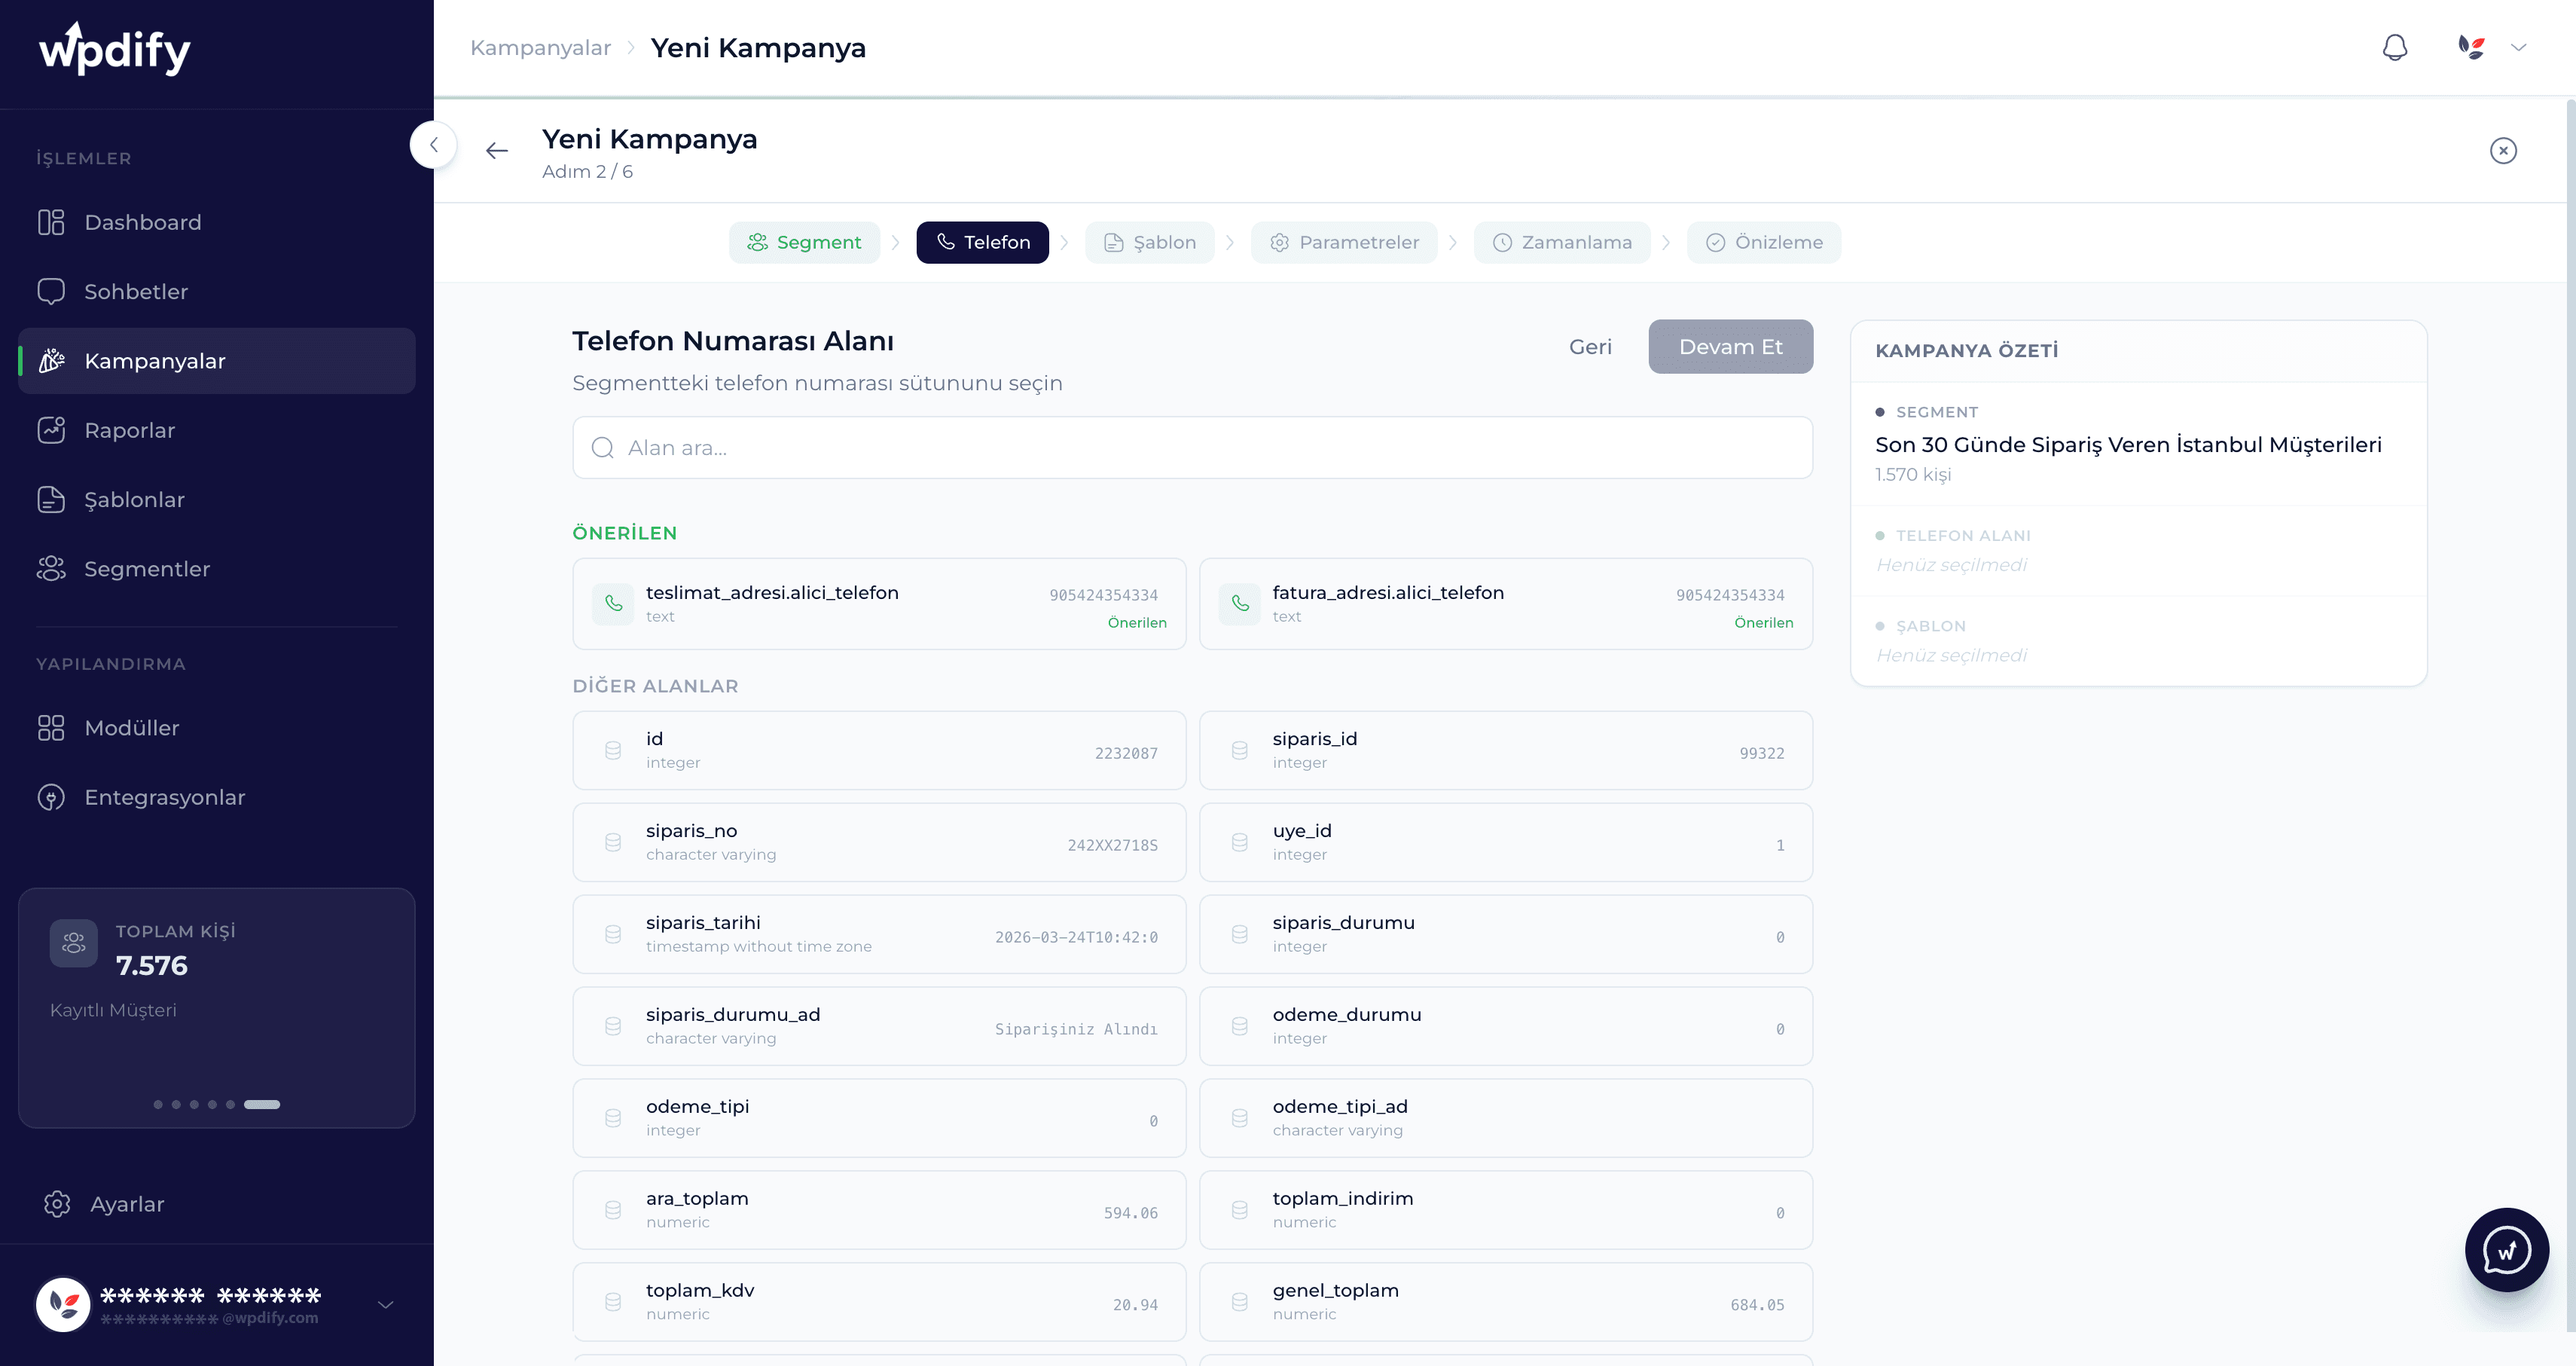Click the Entegrasyonlar plug icon
The height and width of the screenshot is (1366, 2576).
[x=51, y=797]
